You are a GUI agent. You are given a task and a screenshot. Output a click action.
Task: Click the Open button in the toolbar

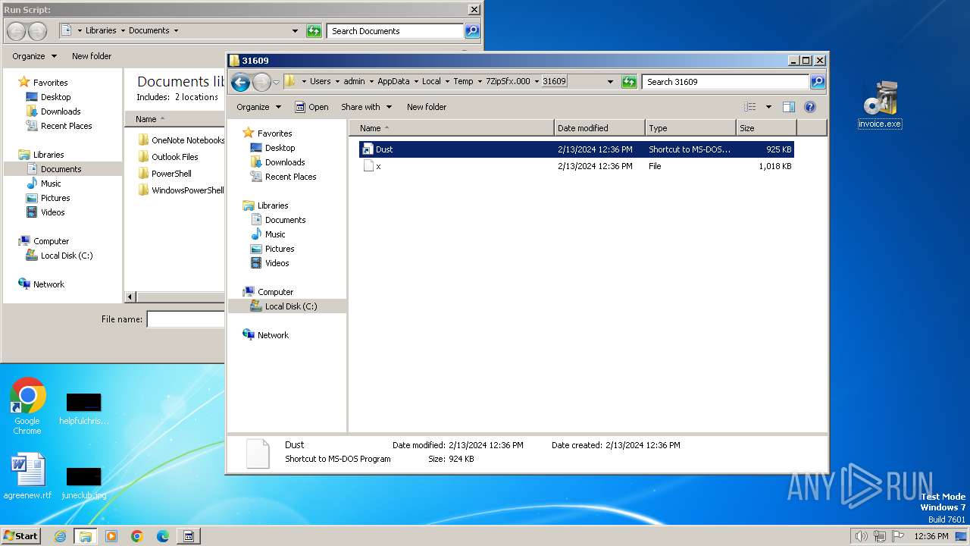[x=311, y=107]
